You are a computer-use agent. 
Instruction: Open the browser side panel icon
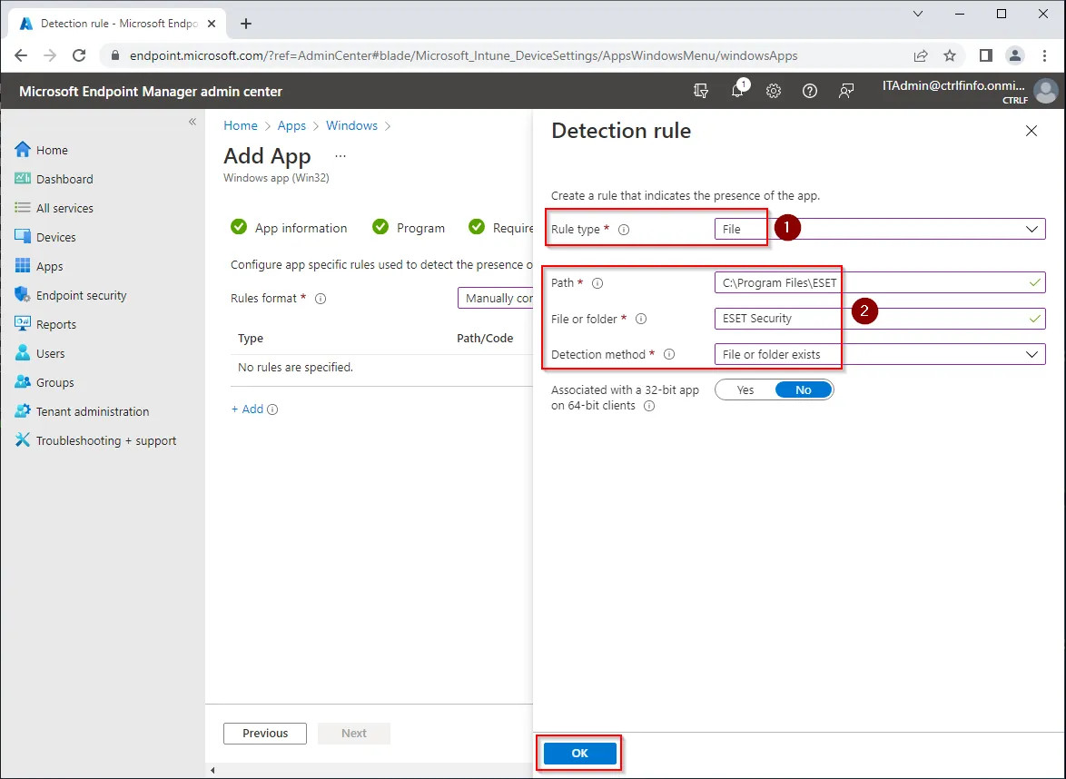tap(986, 55)
